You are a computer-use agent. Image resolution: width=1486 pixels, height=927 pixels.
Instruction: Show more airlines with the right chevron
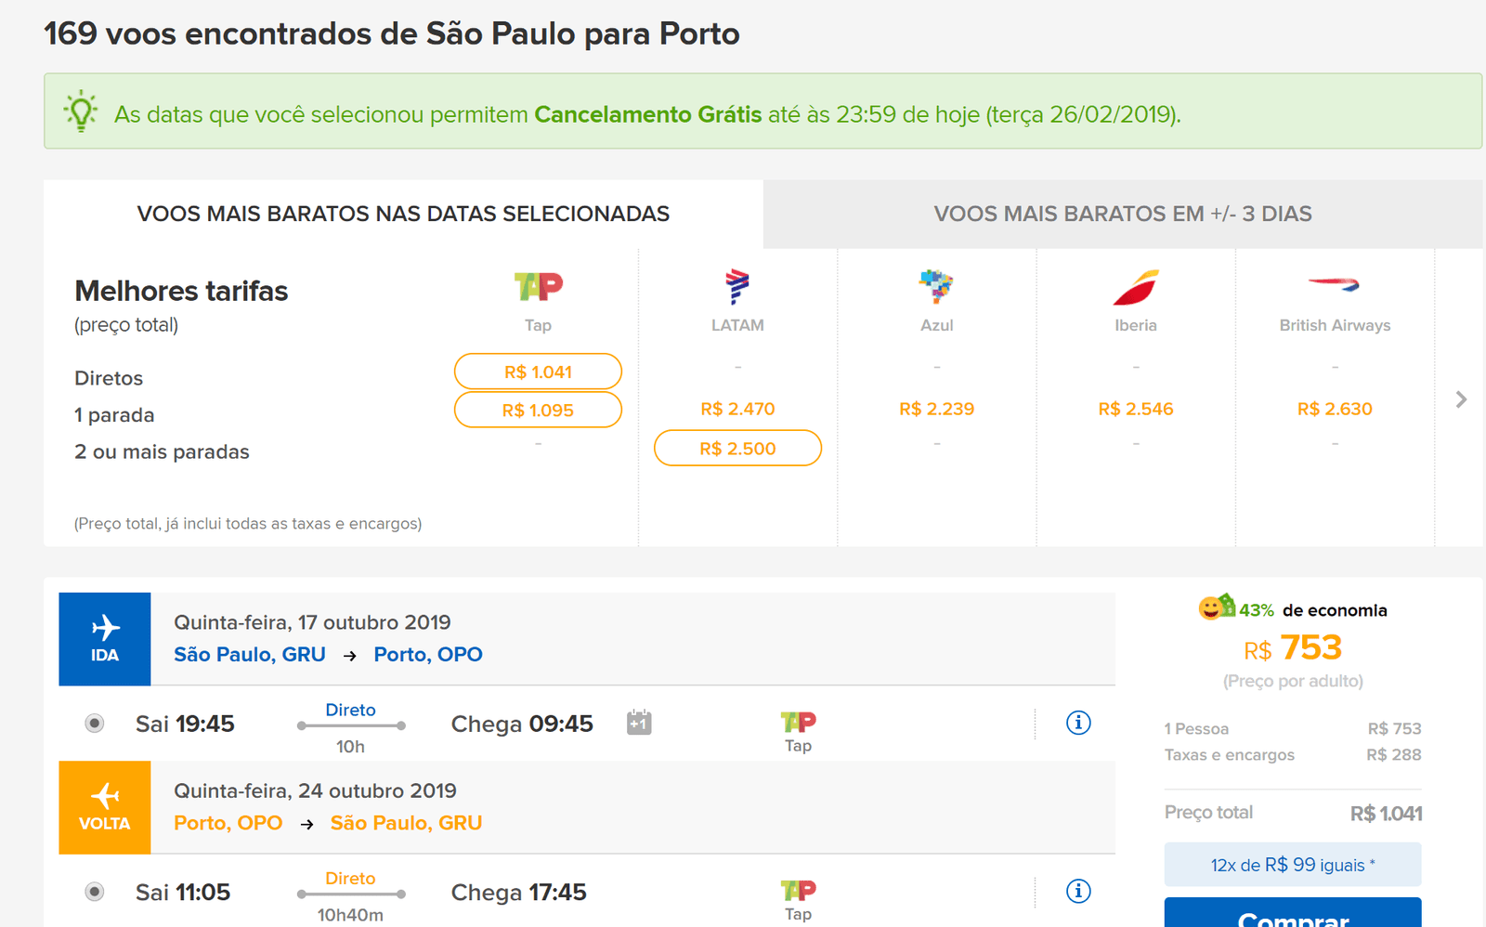[1461, 399]
